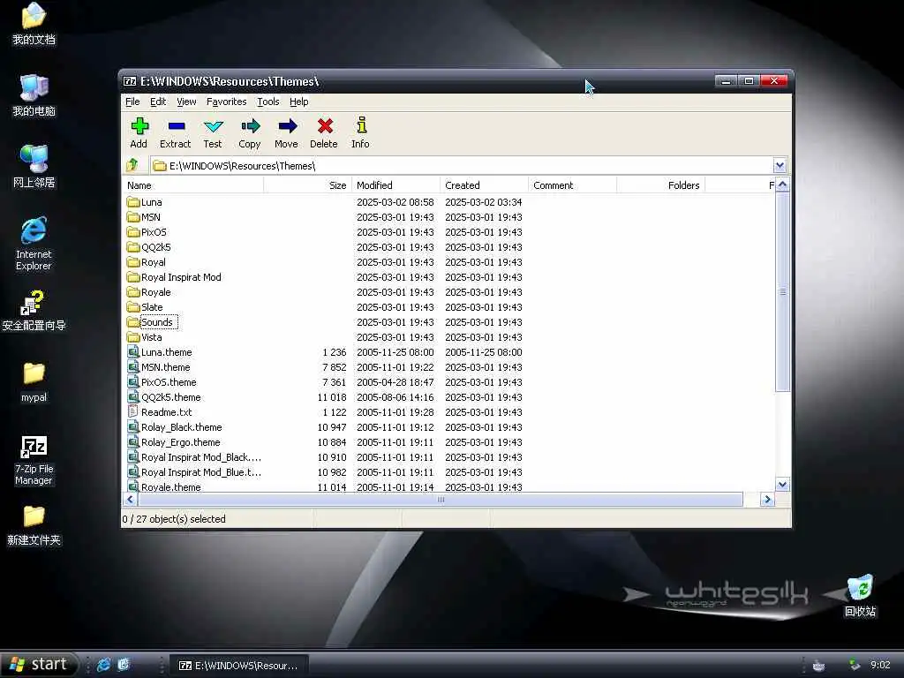Click the file list horizontal scrollbar thumb

coord(441,500)
